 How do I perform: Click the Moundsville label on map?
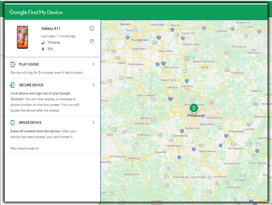pos(132,174)
